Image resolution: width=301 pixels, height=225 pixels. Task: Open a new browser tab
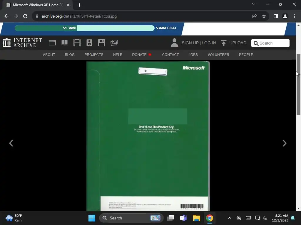79,5
